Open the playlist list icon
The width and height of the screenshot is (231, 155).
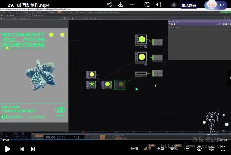tap(187, 149)
